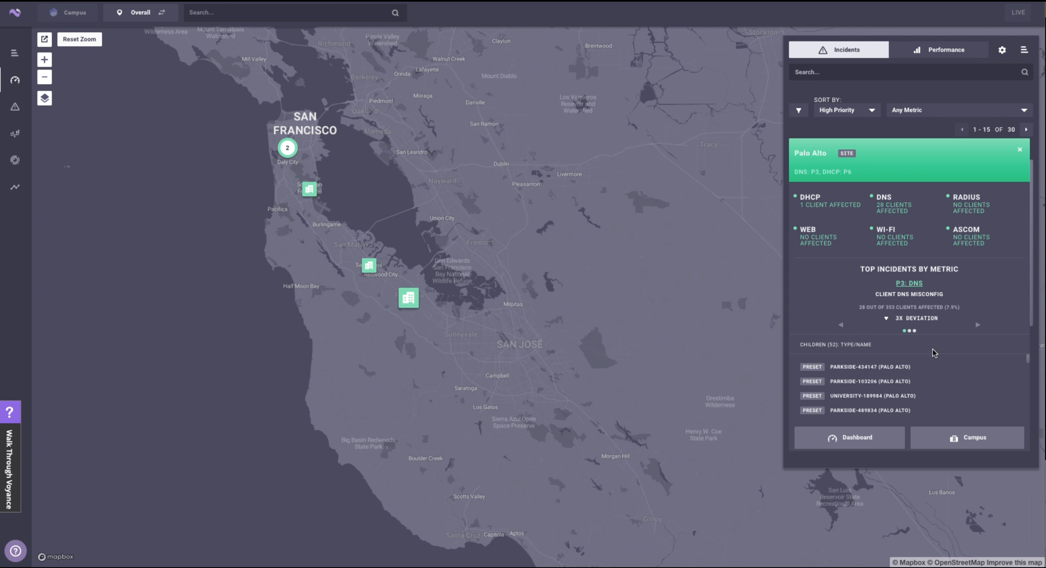Click the filter funnel icon
The height and width of the screenshot is (568, 1046).
click(798, 111)
